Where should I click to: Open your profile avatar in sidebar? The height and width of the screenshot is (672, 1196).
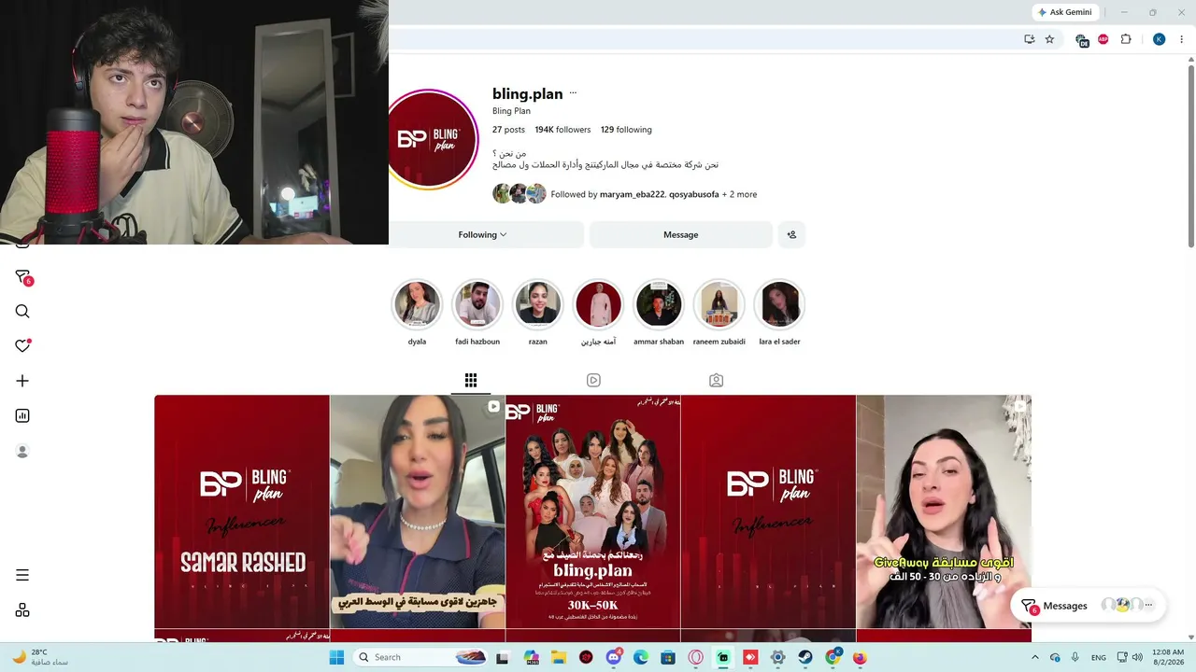pos(22,451)
